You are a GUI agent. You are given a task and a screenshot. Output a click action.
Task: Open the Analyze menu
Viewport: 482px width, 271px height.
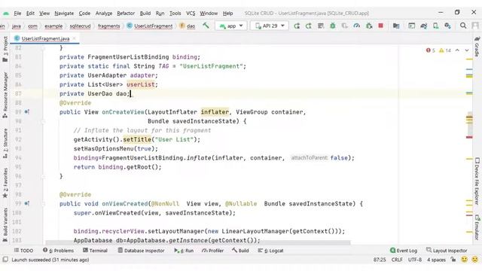click(104, 14)
